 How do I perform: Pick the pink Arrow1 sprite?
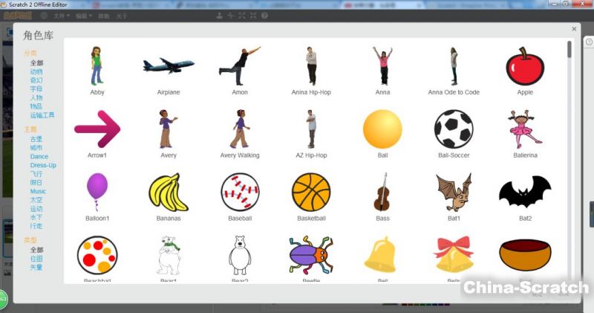pyautogui.click(x=97, y=129)
